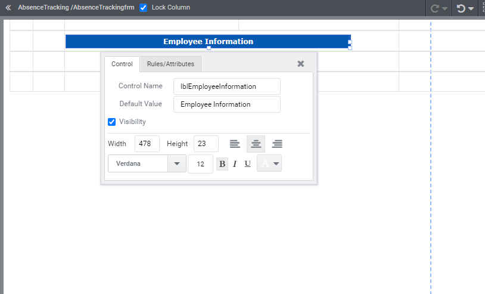Open the Verdana font dropdown
Image resolution: width=485 pixels, height=294 pixels.
176,163
